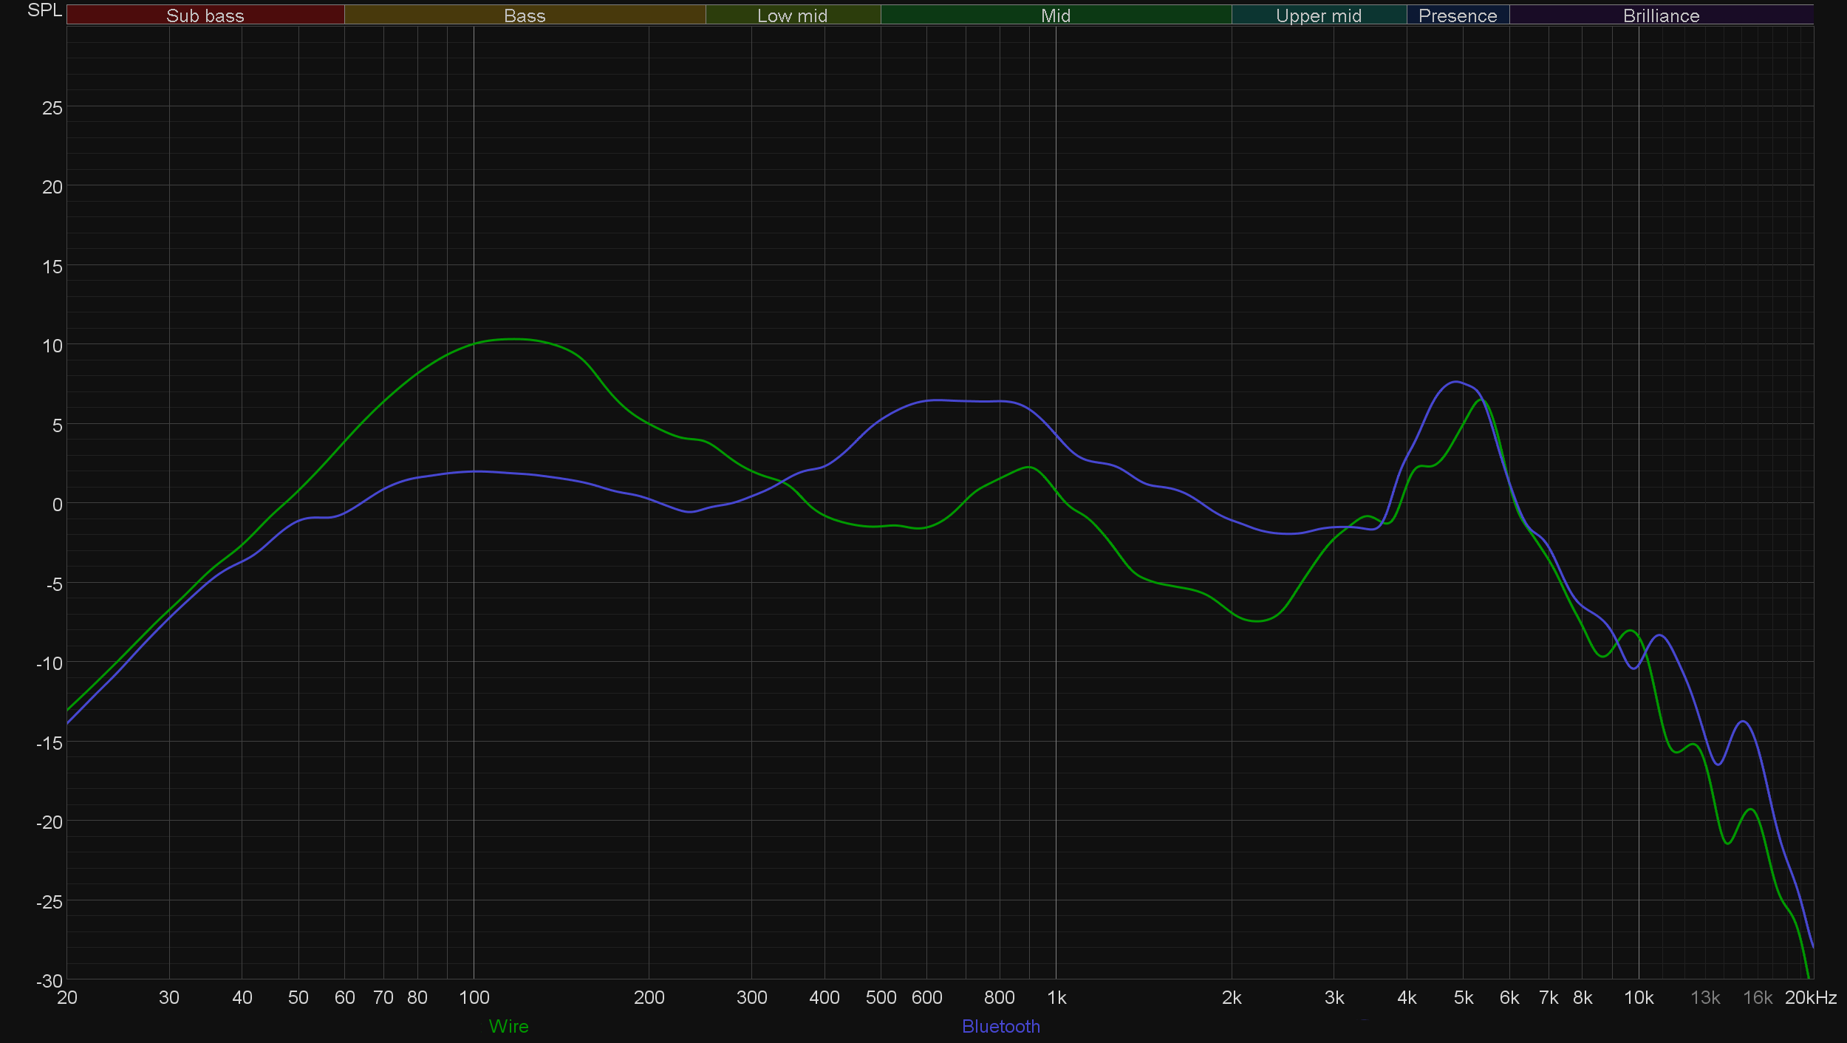The height and width of the screenshot is (1043, 1847).
Task: Toggle the green Wire legend label
Action: 508,1026
